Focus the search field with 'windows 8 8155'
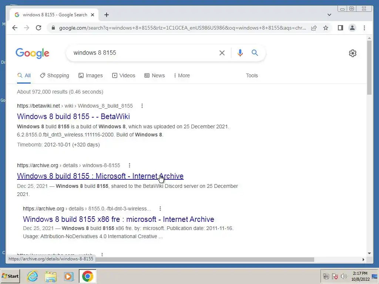The height and width of the screenshot is (284, 379). pyautogui.click(x=142, y=53)
